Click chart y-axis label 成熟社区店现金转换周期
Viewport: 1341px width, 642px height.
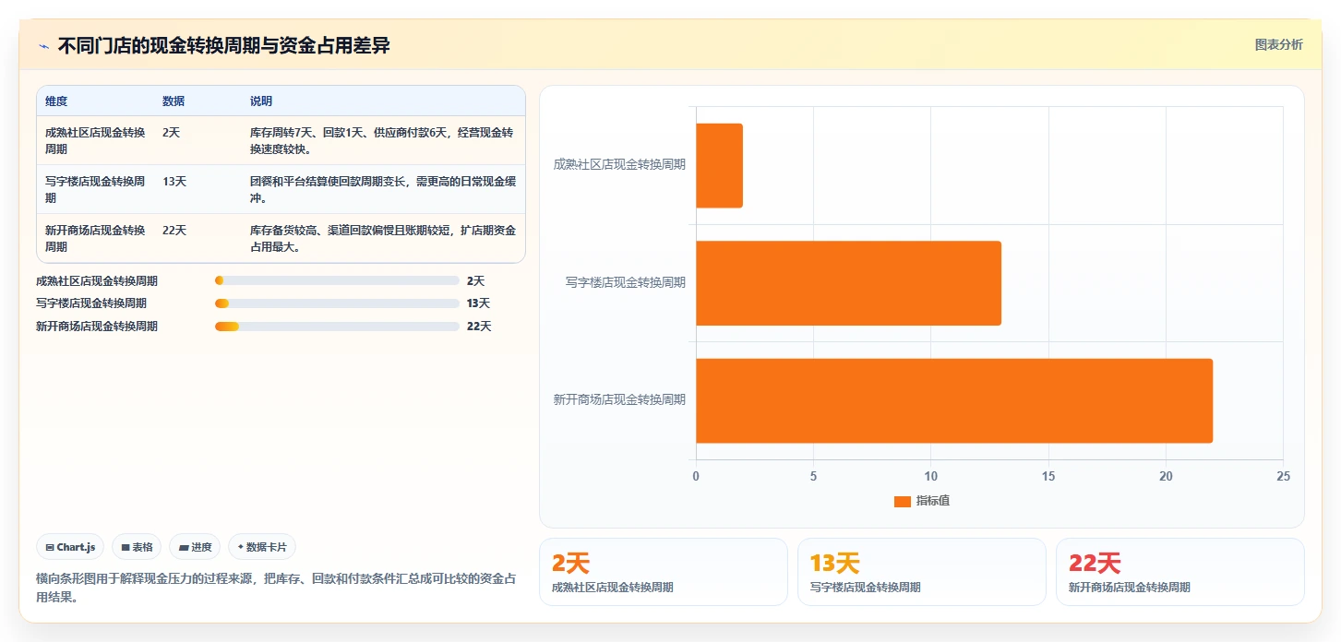click(x=619, y=164)
